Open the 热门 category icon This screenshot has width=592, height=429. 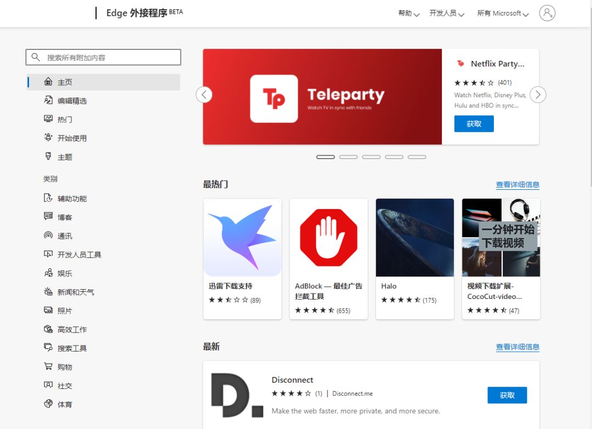click(48, 119)
